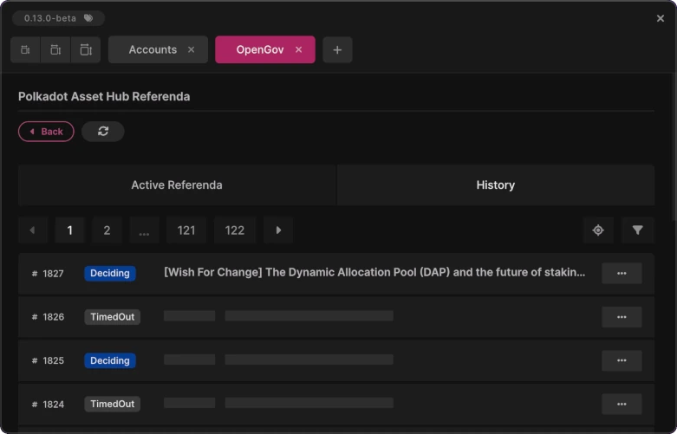Viewport: 677px width, 434px height.
Task: Click the version tag icon
Action: (88, 18)
